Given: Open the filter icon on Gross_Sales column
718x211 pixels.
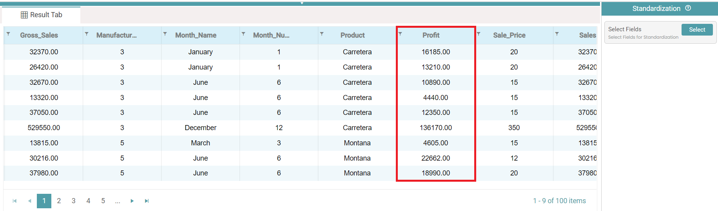Looking at the screenshot, I should pyautogui.click(x=8, y=34).
